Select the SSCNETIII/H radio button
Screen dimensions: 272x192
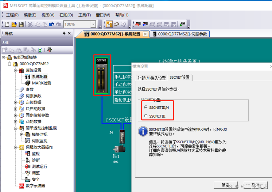pos(146,107)
